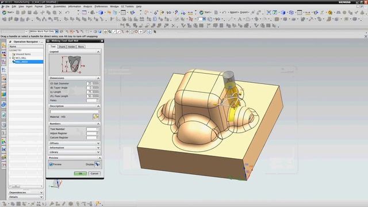Click the Ball Diameter input field
The width and height of the screenshot is (368, 207).
coord(93,83)
